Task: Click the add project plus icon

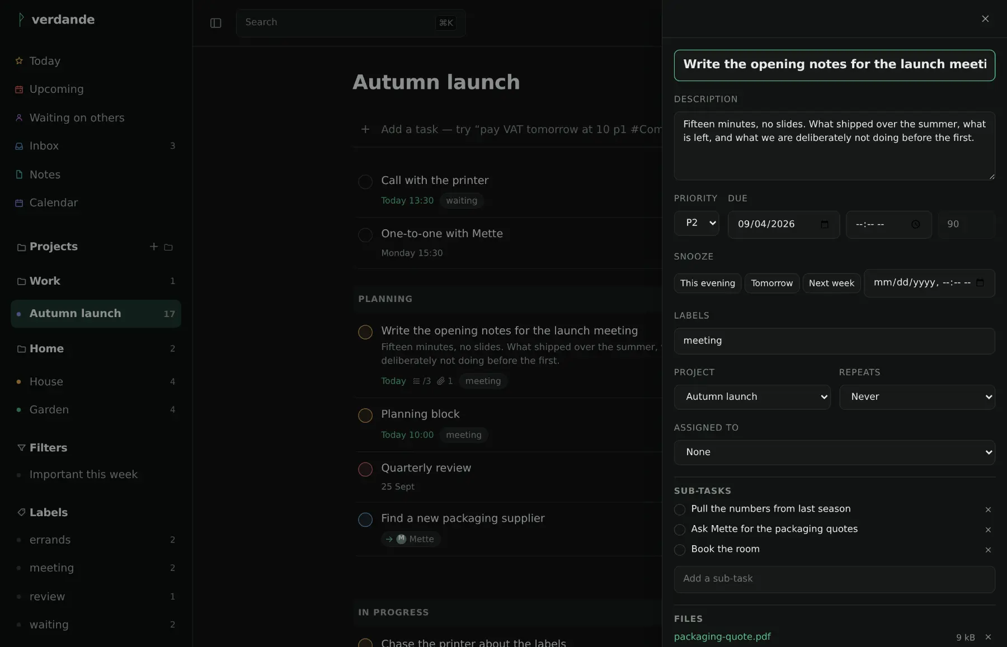Action: point(154,247)
